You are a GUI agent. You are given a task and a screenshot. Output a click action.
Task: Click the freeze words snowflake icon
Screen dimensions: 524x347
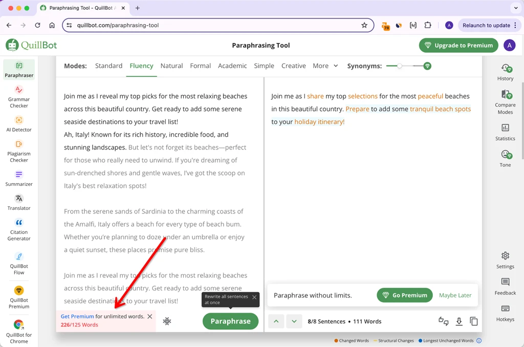pos(167,321)
